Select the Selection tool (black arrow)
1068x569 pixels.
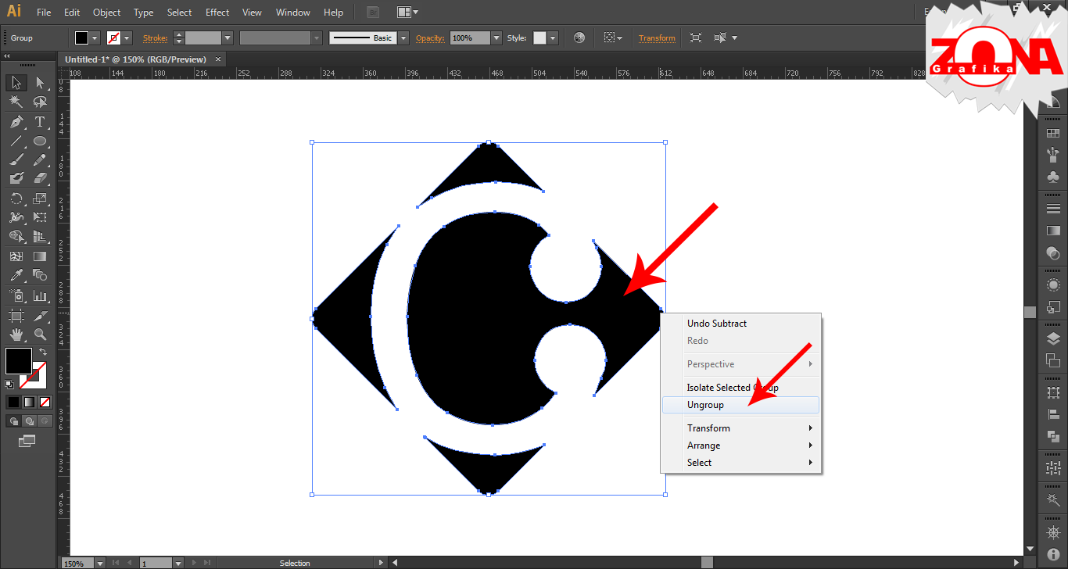(16, 82)
